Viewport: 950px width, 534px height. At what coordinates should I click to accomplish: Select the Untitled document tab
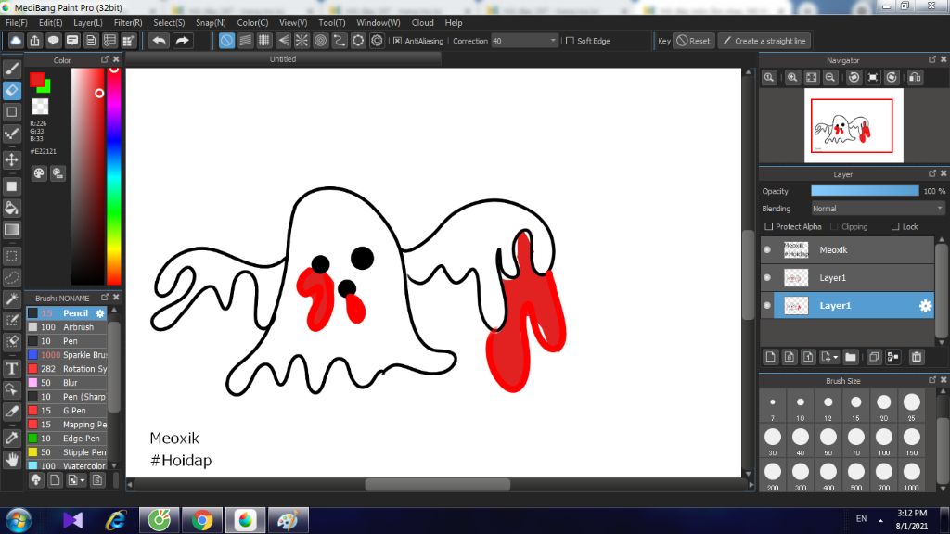(283, 59)
